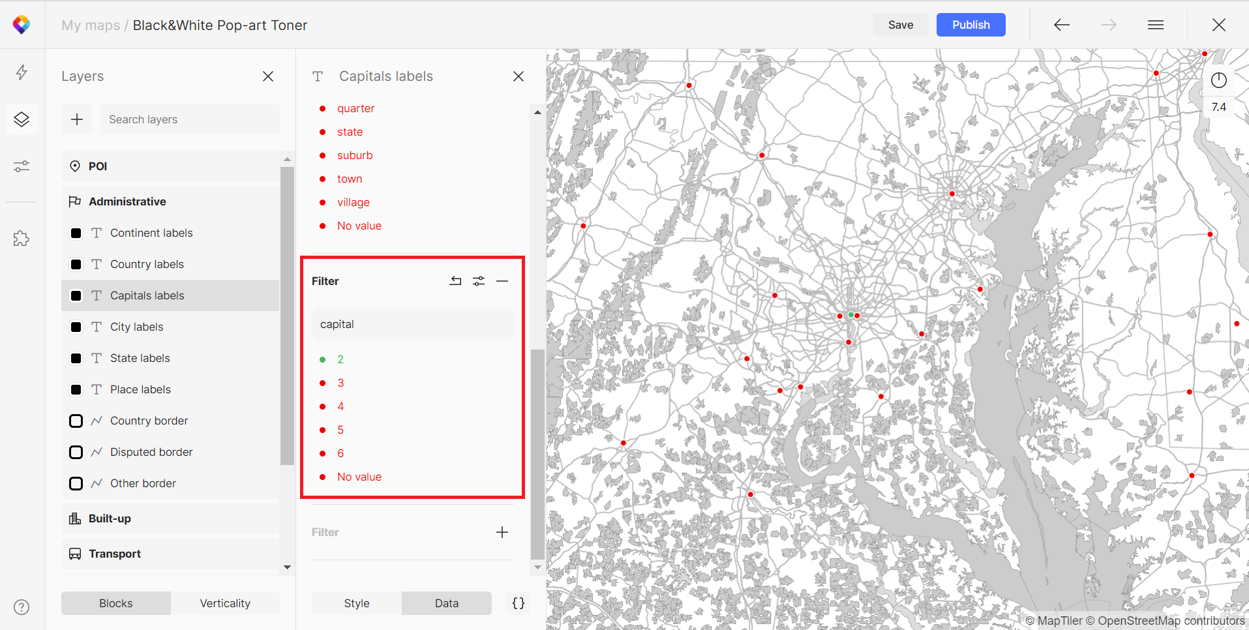Image resolution: width=1249 pixels, height=630 pixels.
Task: Open the hamburger menu icon
Action: click(1156, 25)
